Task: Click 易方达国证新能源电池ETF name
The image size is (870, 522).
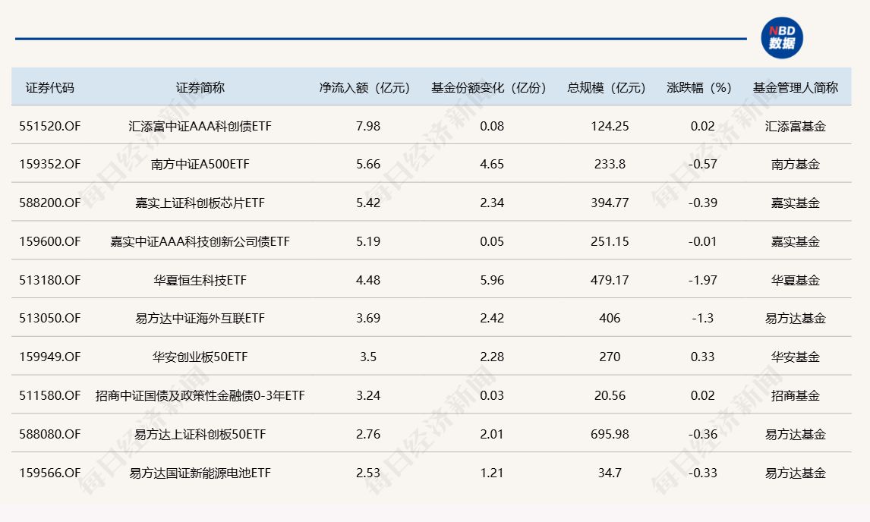Action: pyautogui.click(x=200, y=473)
